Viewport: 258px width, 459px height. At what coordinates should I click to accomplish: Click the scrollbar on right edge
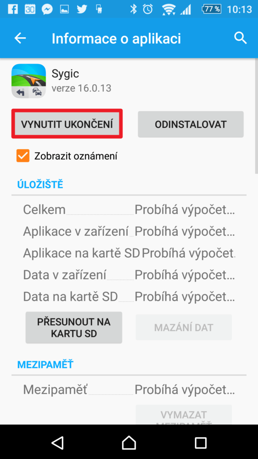[x=256, y=116]
